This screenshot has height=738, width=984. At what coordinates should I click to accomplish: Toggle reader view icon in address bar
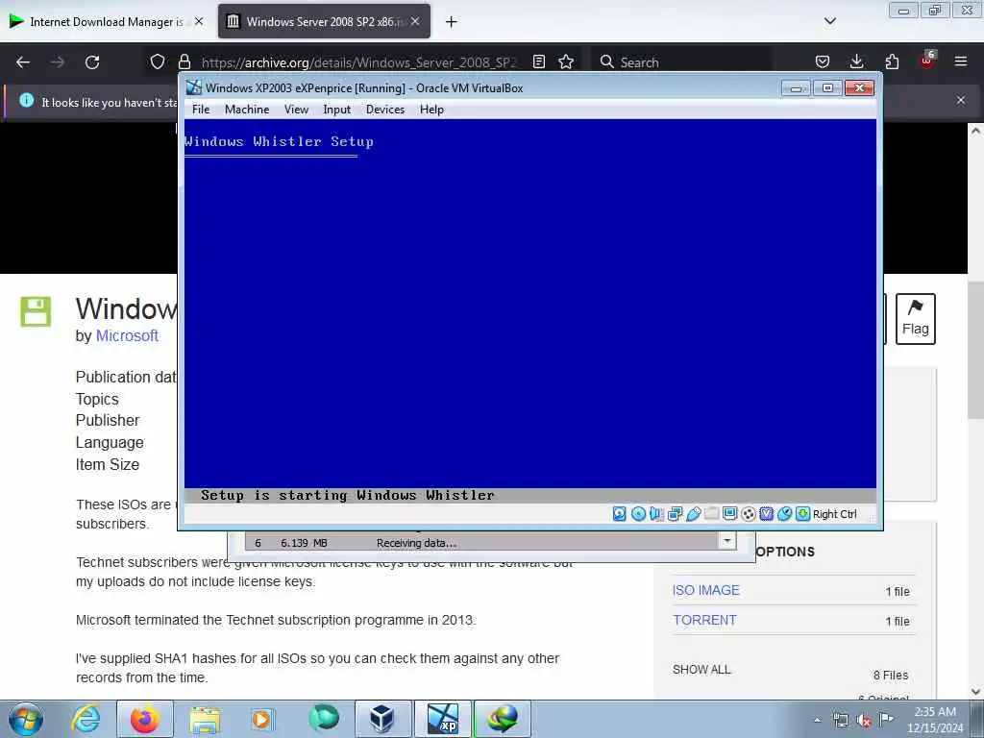click(538, 61)
